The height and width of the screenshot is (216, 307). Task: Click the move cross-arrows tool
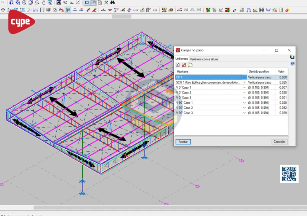pyautogui.click(x=3, y=10)
